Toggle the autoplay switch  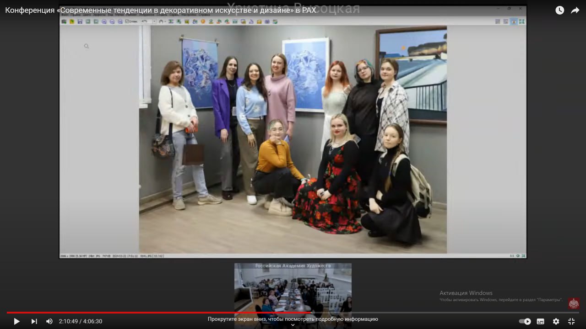click(525, 321)
